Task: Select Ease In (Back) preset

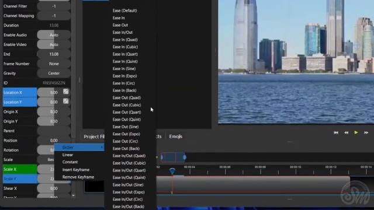Action: [x=124, y=90]
